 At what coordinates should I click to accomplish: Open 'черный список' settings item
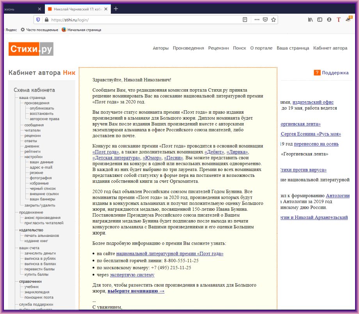coord(43,189)
